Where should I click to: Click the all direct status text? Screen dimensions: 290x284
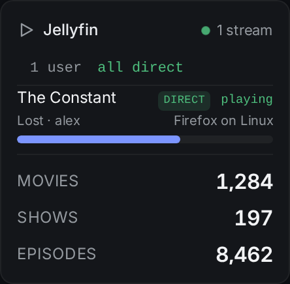coord(140,67)
